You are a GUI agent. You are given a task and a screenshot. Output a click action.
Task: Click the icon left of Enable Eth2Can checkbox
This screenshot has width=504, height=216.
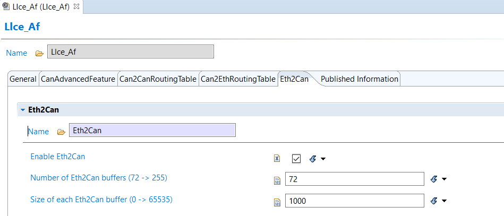coord(277,158)
